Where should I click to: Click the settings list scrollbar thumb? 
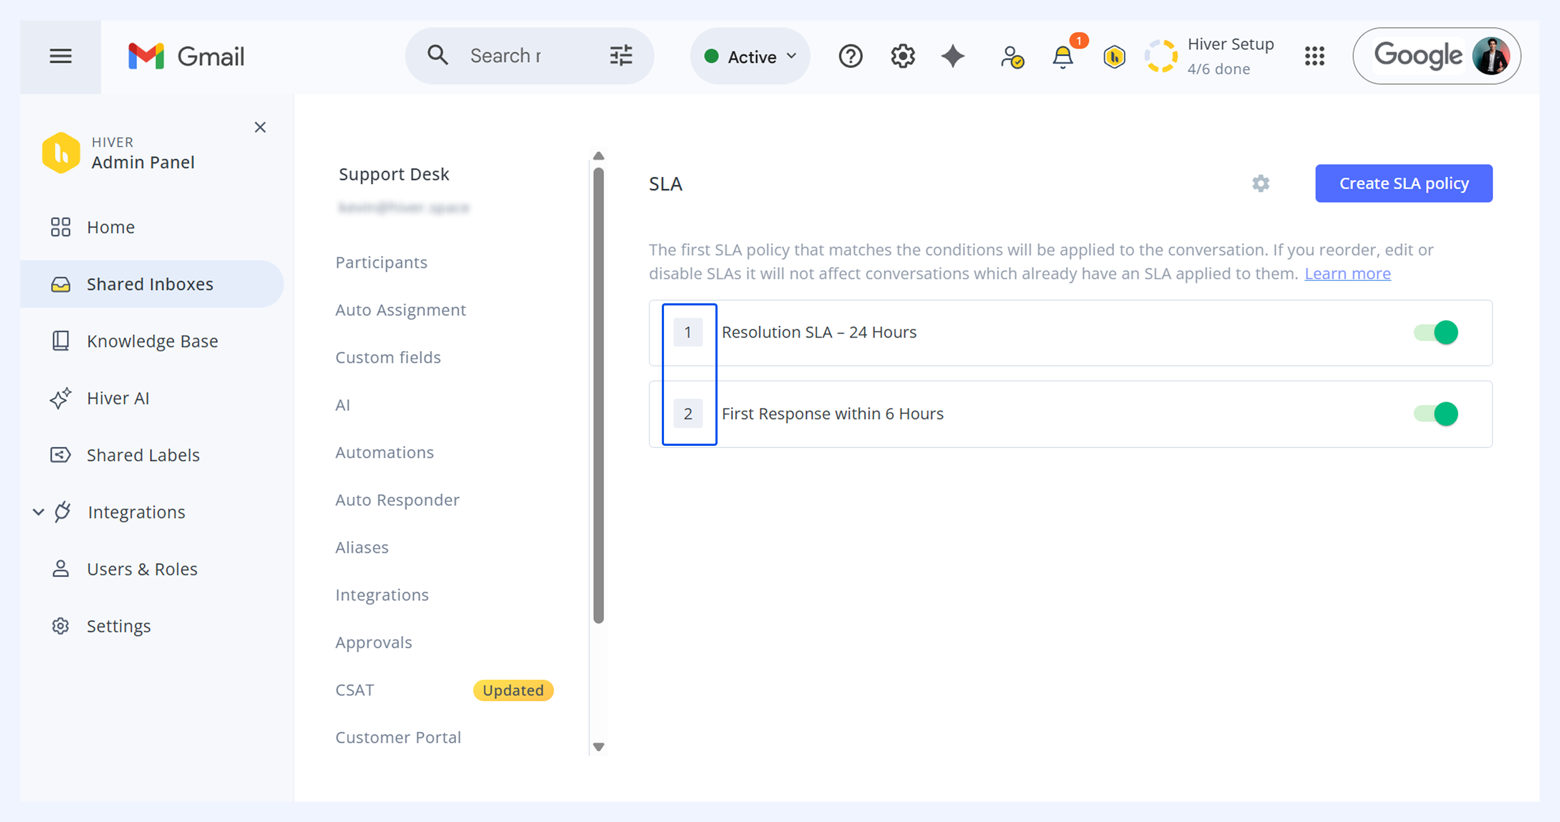point(598,395)
